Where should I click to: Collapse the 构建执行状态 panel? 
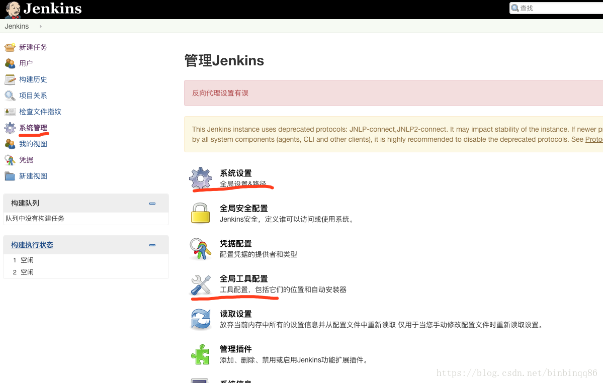pyautogui.click(x=152, y=245)
